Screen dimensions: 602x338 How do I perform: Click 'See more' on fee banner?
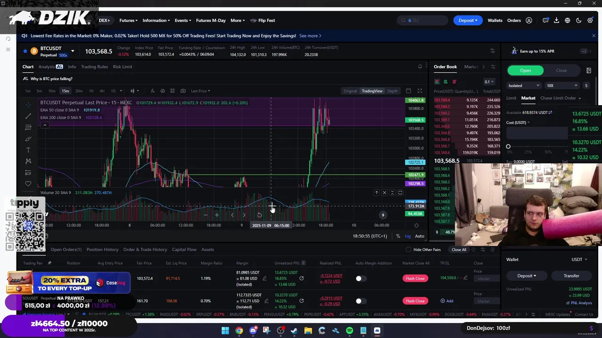pos(310,36)
